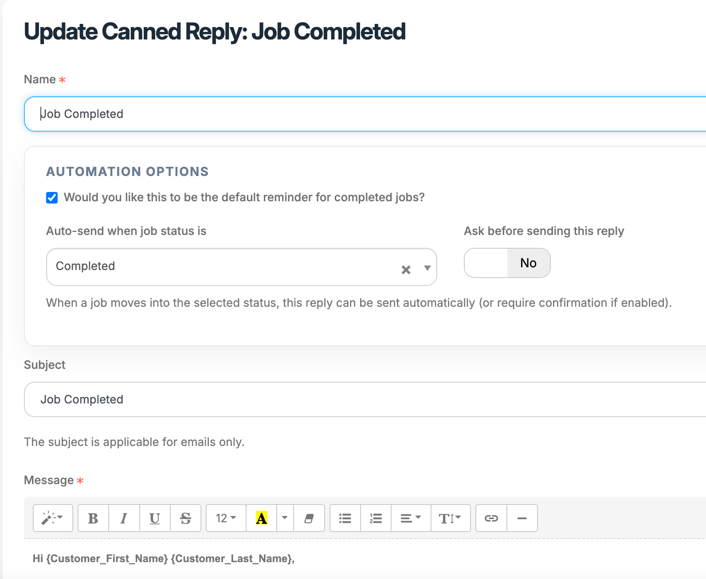Toggle underline formatting button
Viewport: 706px width, 579px height.
155,518
